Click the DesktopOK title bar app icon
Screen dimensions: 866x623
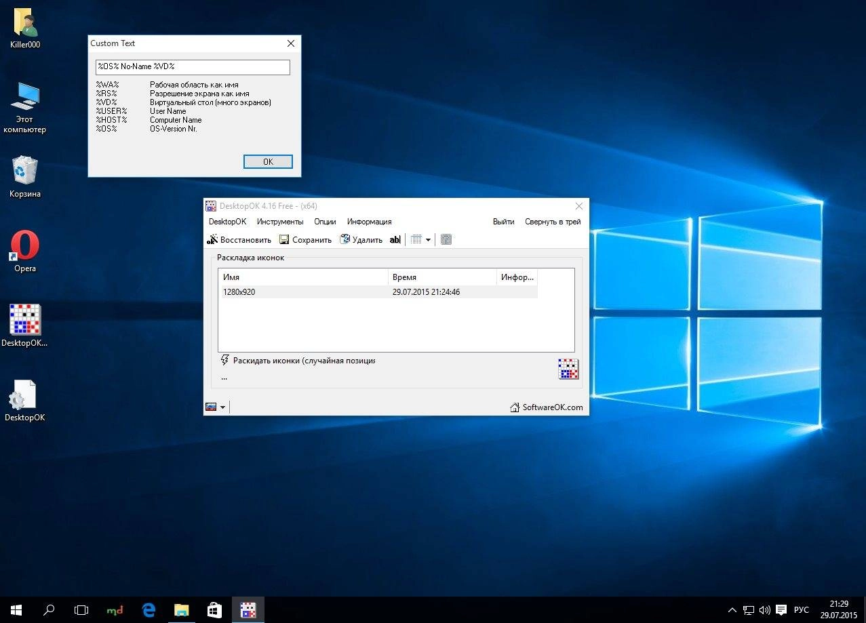212,206
